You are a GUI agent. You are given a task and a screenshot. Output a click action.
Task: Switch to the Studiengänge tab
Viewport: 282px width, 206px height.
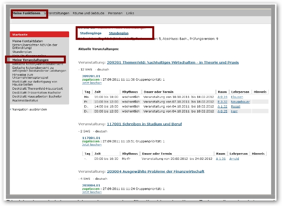tap(91, 33)
